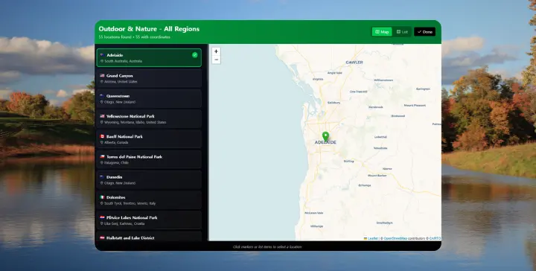
Task: Click the Mount Barker map label
Action: 377,175
